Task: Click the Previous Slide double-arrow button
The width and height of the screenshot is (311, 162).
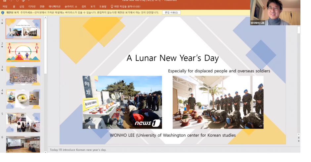Action: [299, 137]
